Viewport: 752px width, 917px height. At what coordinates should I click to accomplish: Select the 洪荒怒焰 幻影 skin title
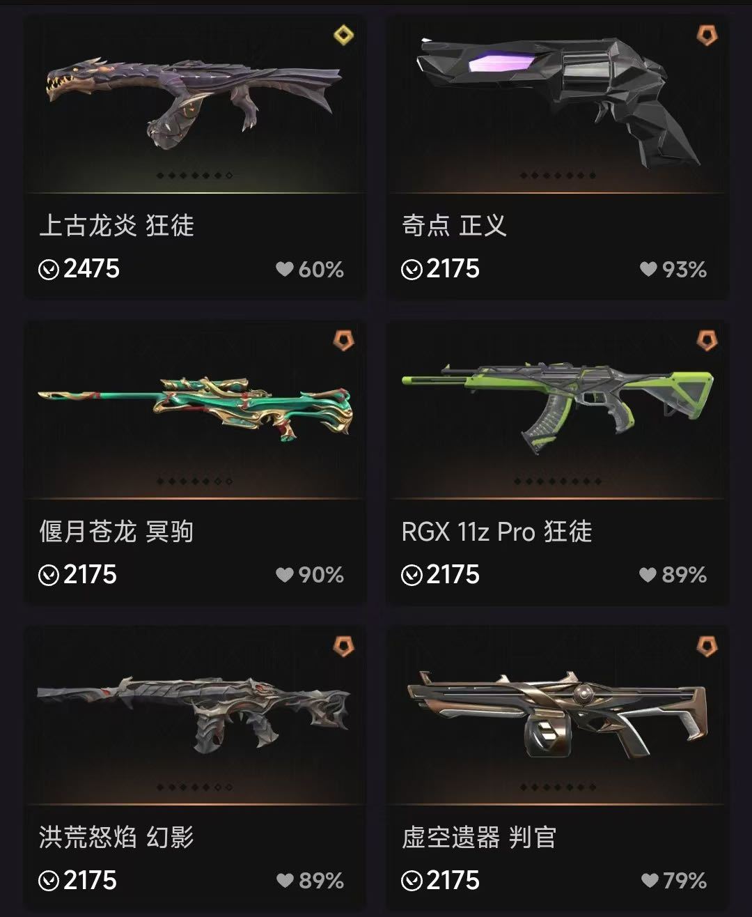[x=116, y=838]
